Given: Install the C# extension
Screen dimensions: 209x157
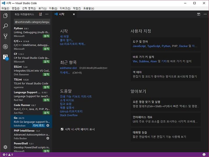Looking at the screenshot, I should [46, 62].
